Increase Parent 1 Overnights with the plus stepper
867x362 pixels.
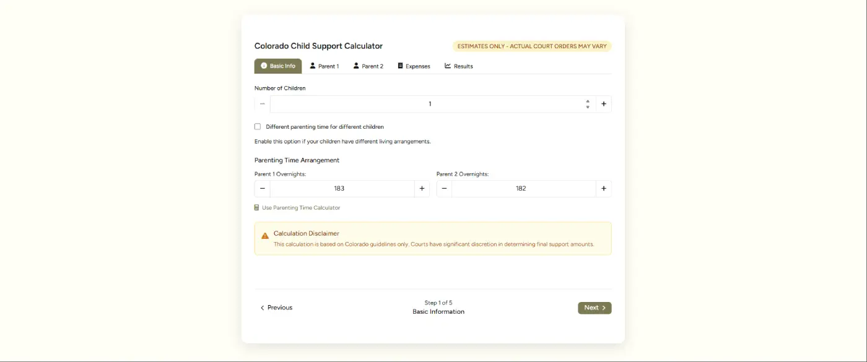click(x=422, y=188)
